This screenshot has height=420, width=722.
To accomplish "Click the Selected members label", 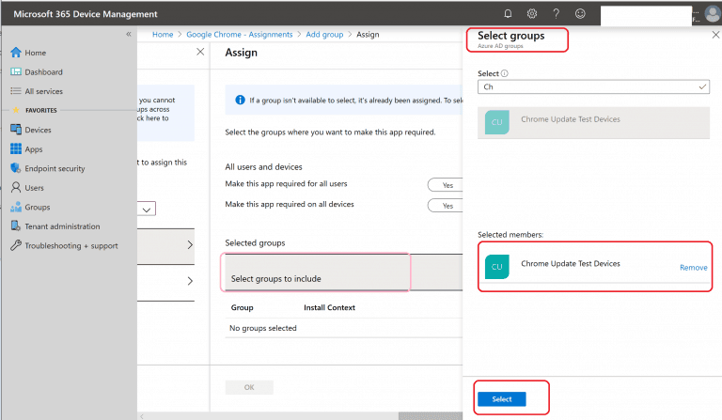I will (510, 235).
